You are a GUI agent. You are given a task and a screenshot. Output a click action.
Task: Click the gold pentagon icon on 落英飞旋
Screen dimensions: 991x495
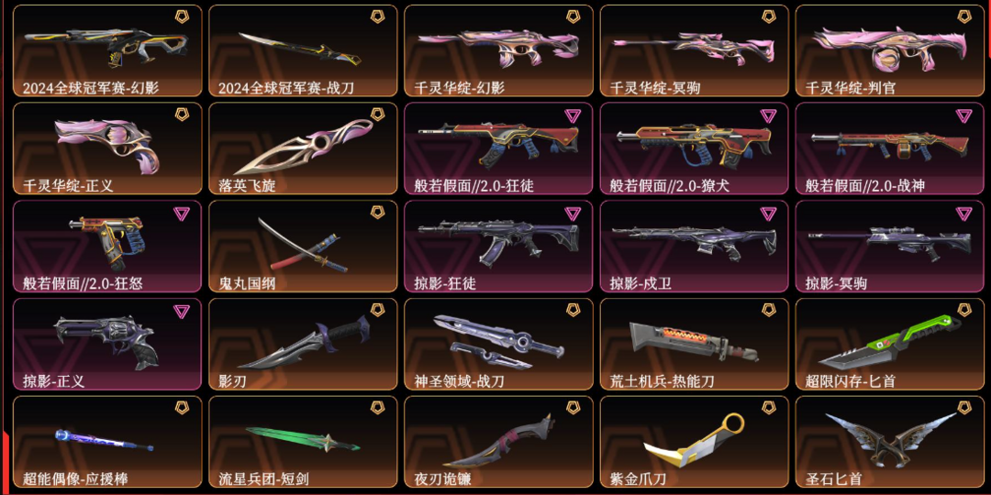coord(377,115)
